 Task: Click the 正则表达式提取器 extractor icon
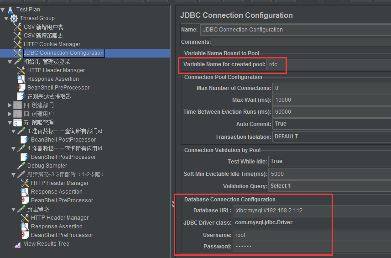coord(21,96)
